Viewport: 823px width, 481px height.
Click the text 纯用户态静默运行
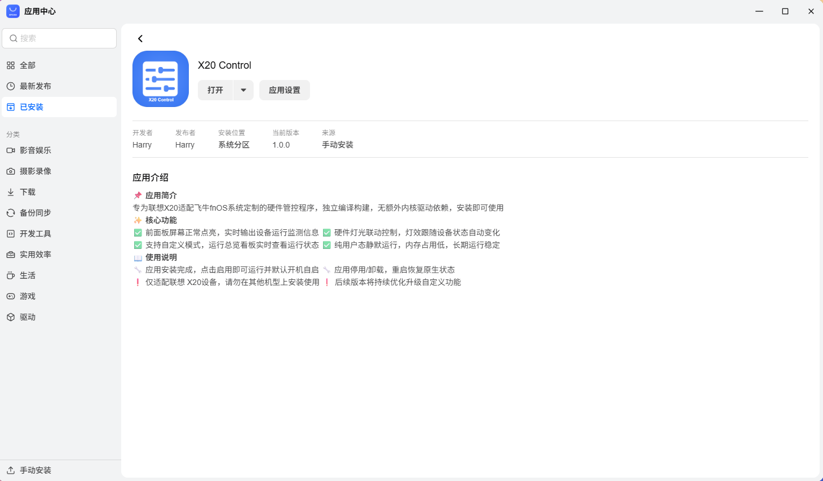coord(366,245)
